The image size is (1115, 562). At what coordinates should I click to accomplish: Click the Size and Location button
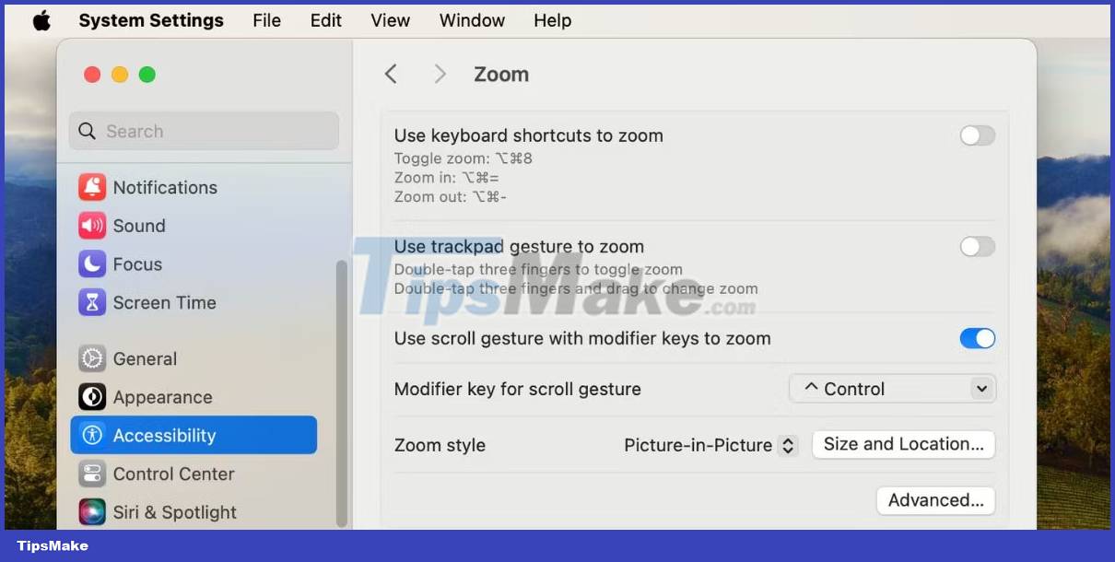(902, 444)
